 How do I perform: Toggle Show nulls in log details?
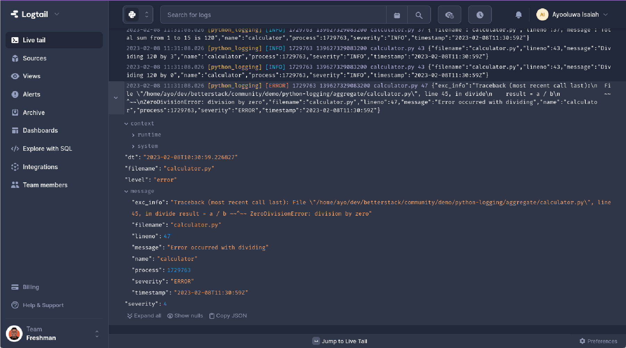pos(185,316)
